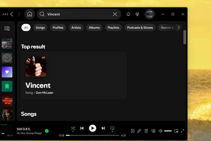Viewport: 211px width, 141px height.
Task: Filter results by Artists
Action: (76, 28)
